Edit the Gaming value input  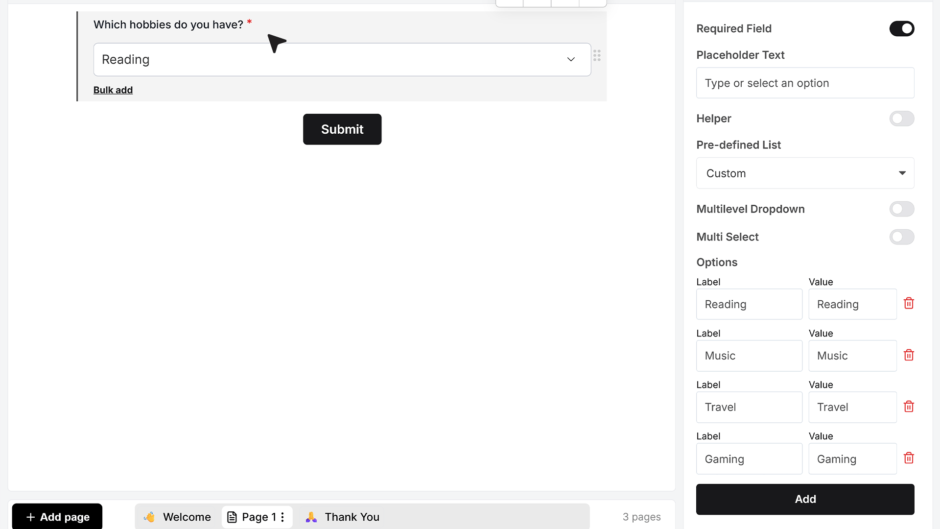tap(852, 459)
